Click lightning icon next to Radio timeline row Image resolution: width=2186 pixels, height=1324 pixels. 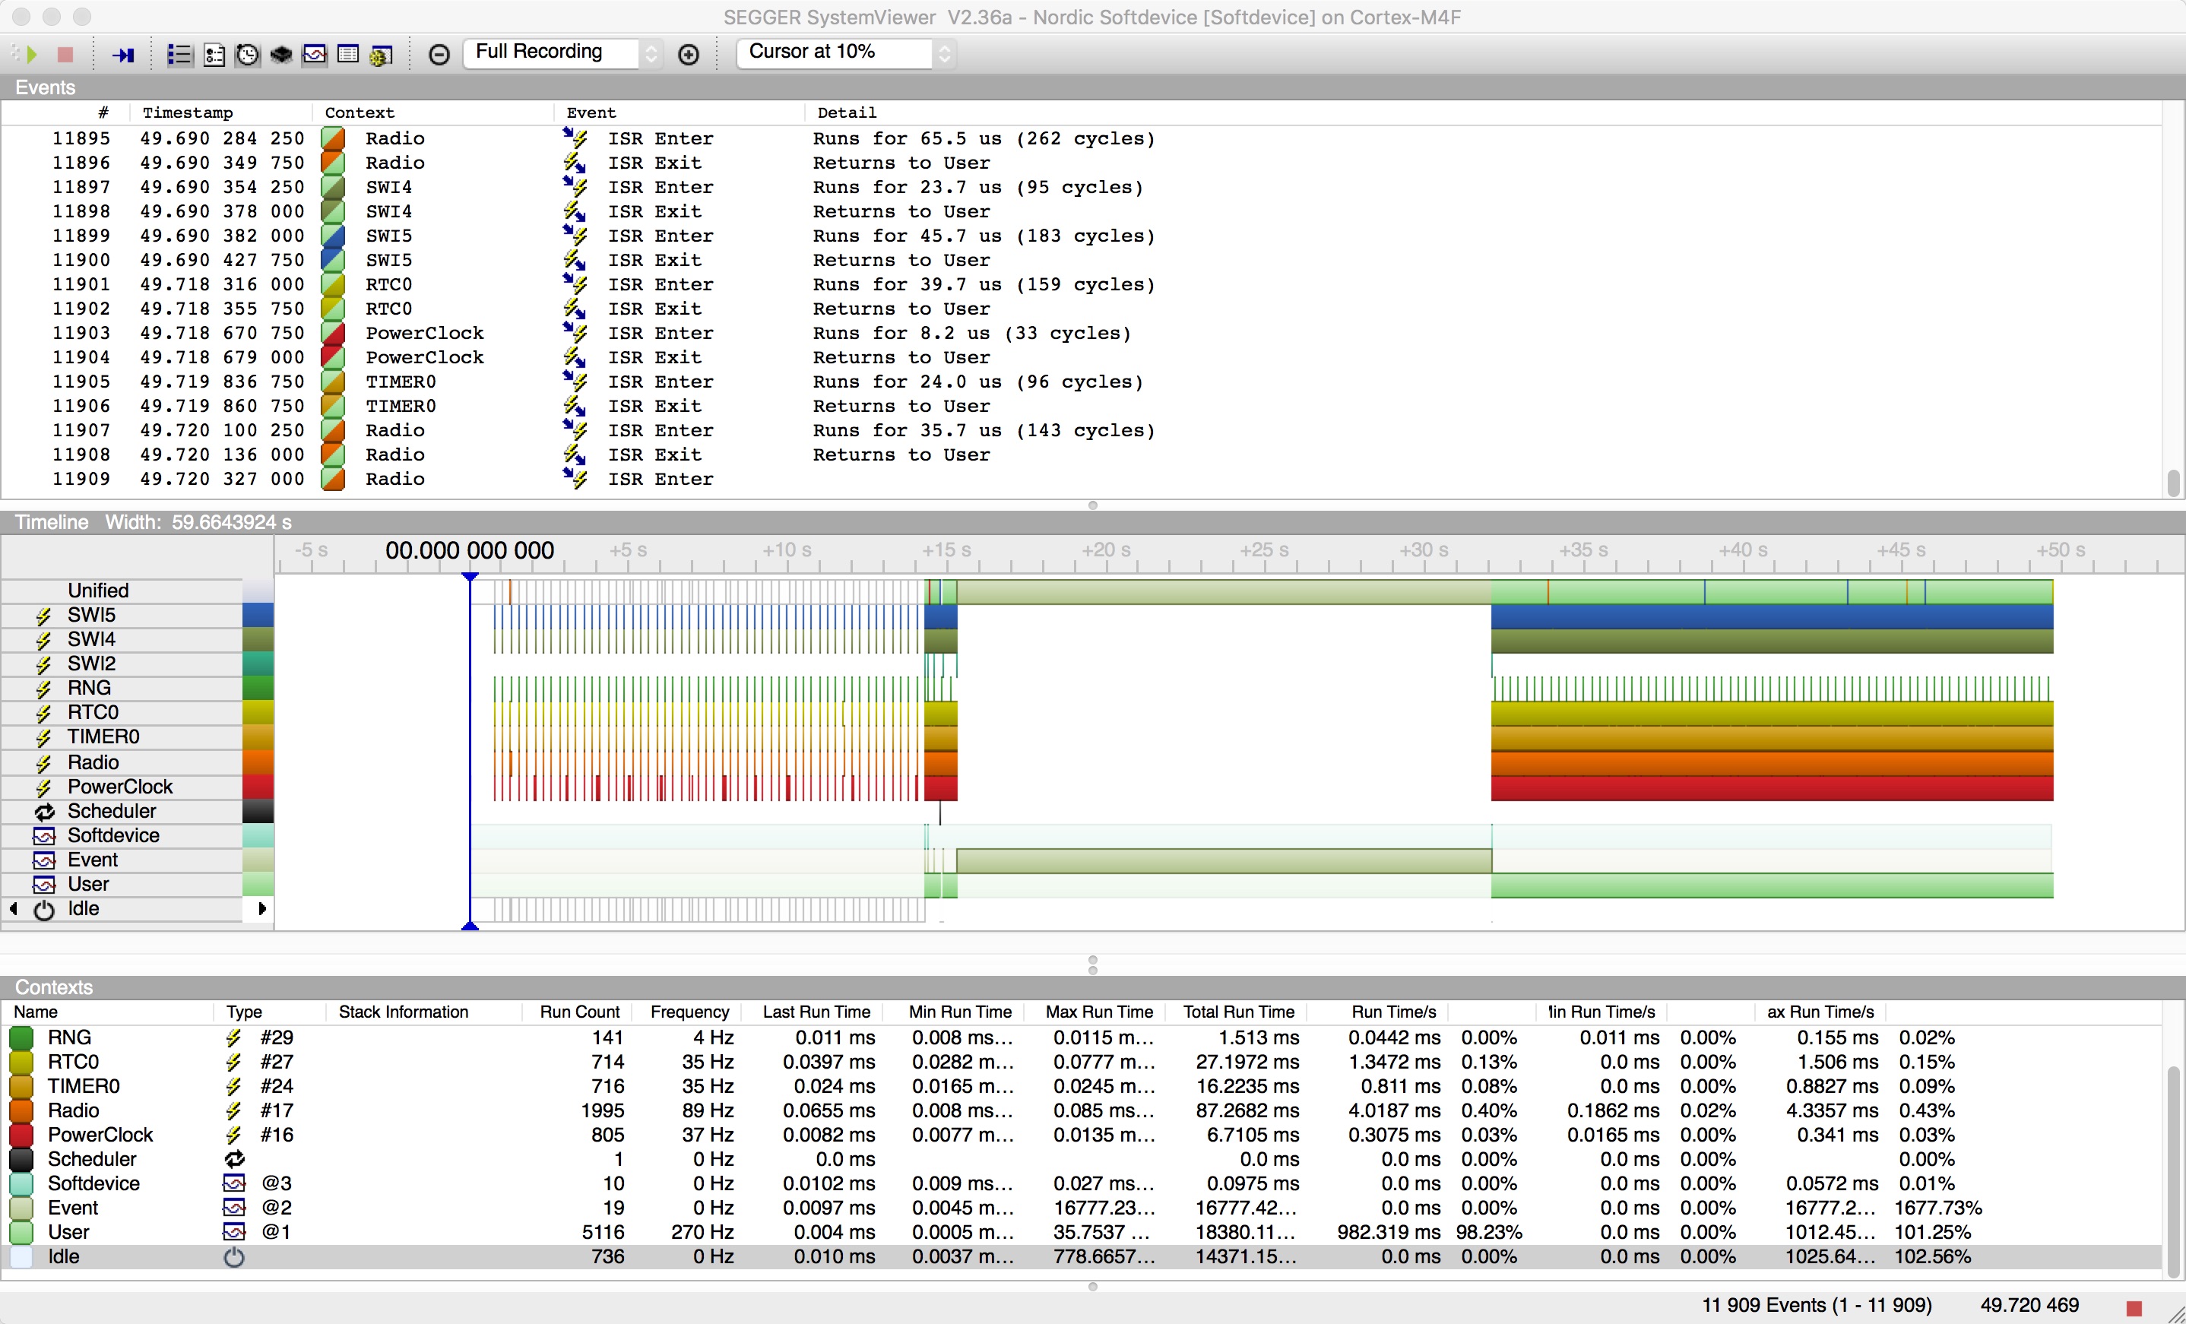click(x=43, y=762)
